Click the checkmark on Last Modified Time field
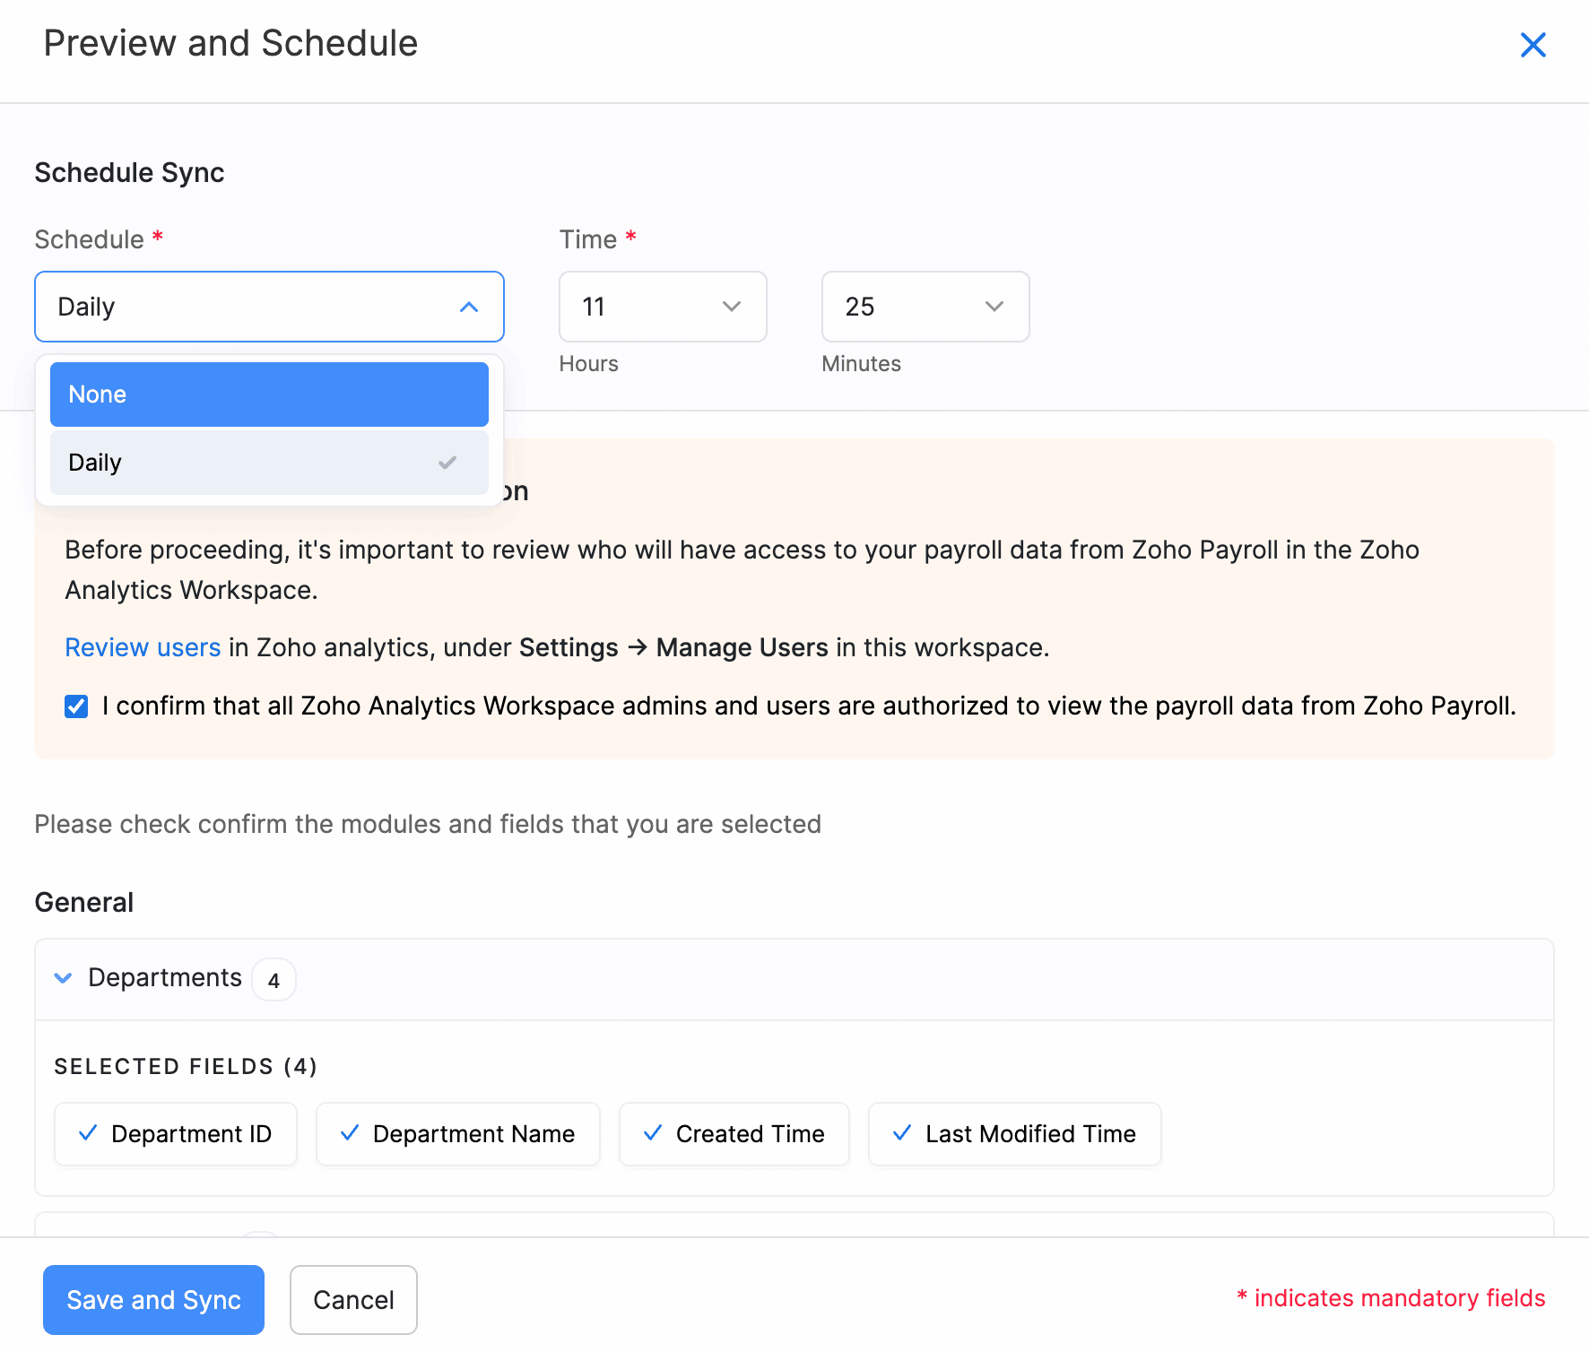Image resolution: width=1589 pixels, height=1352 pixels. [902, 1133]
